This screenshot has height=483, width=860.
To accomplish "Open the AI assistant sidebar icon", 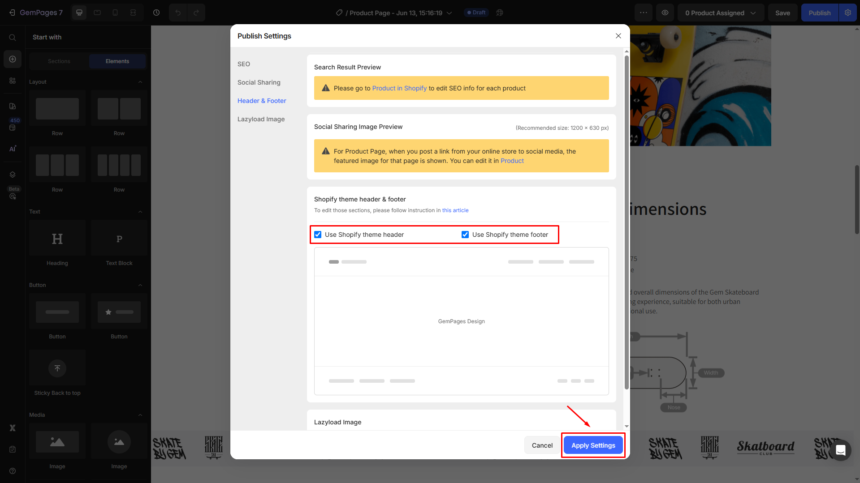I will click(12, 149).
